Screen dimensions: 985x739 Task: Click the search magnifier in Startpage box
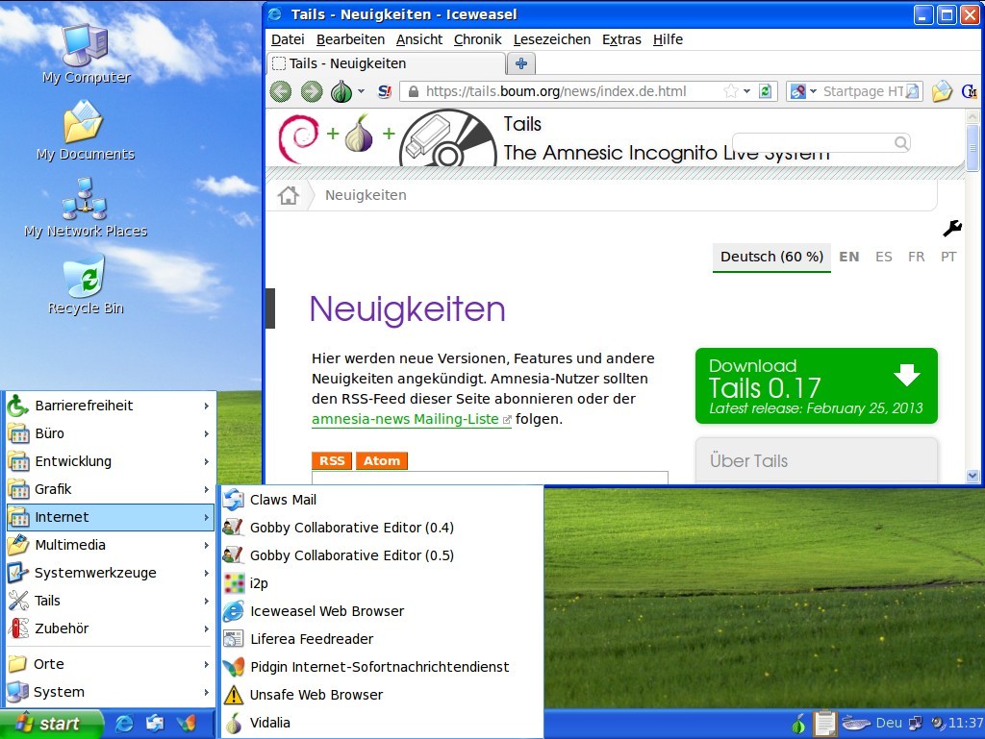point(913,91)
